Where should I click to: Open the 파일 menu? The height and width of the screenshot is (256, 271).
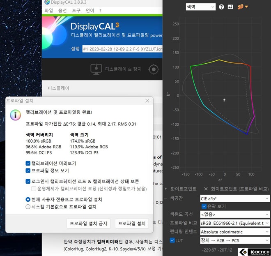(x=48, y=11)
